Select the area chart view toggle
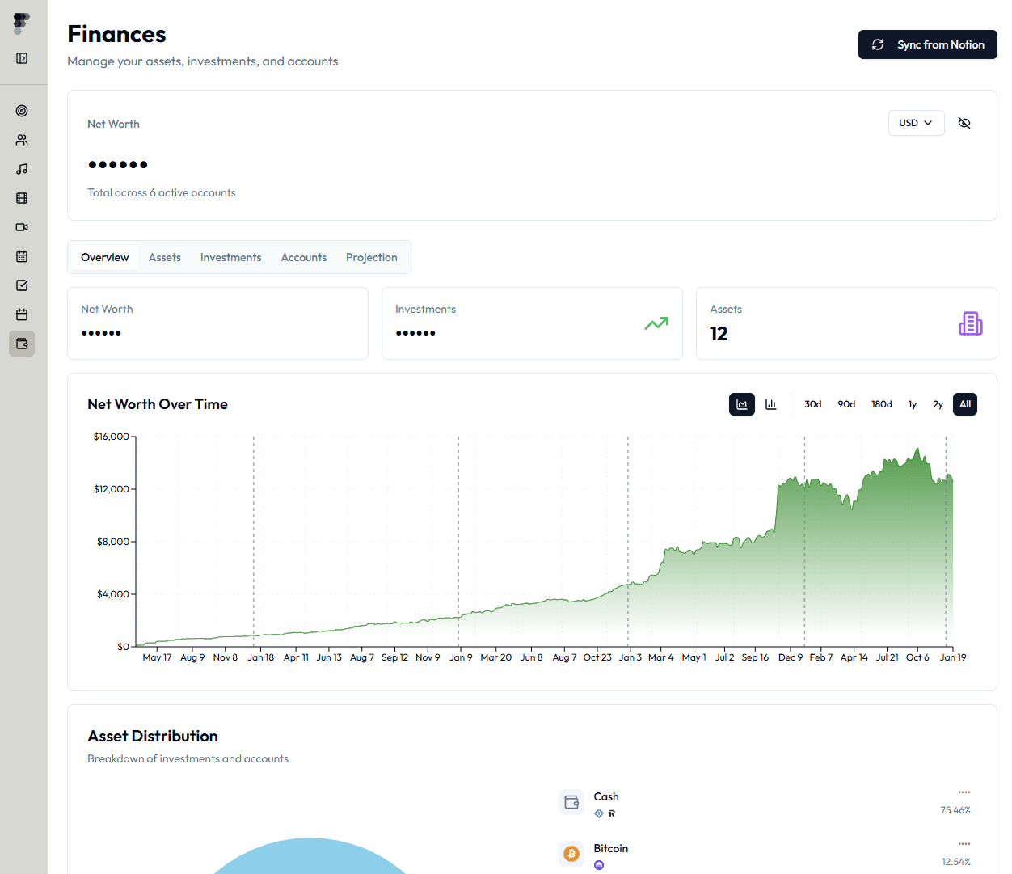 (x=741, y=404)
